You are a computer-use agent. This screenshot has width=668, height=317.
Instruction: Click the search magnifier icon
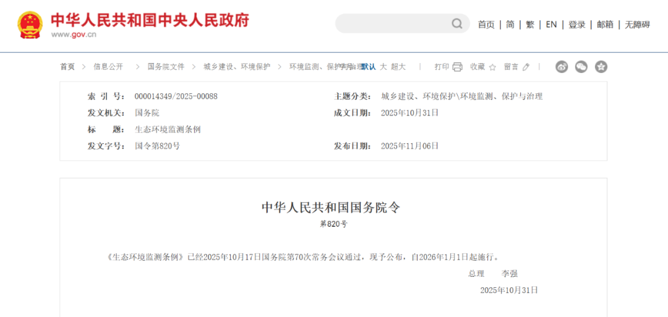[456, 24]
